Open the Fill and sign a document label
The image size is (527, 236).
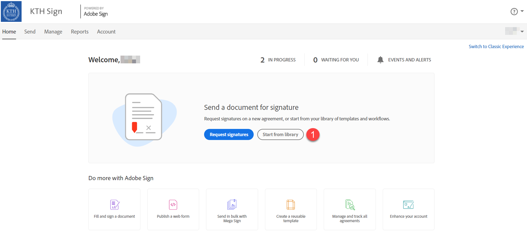pos(114,216)
